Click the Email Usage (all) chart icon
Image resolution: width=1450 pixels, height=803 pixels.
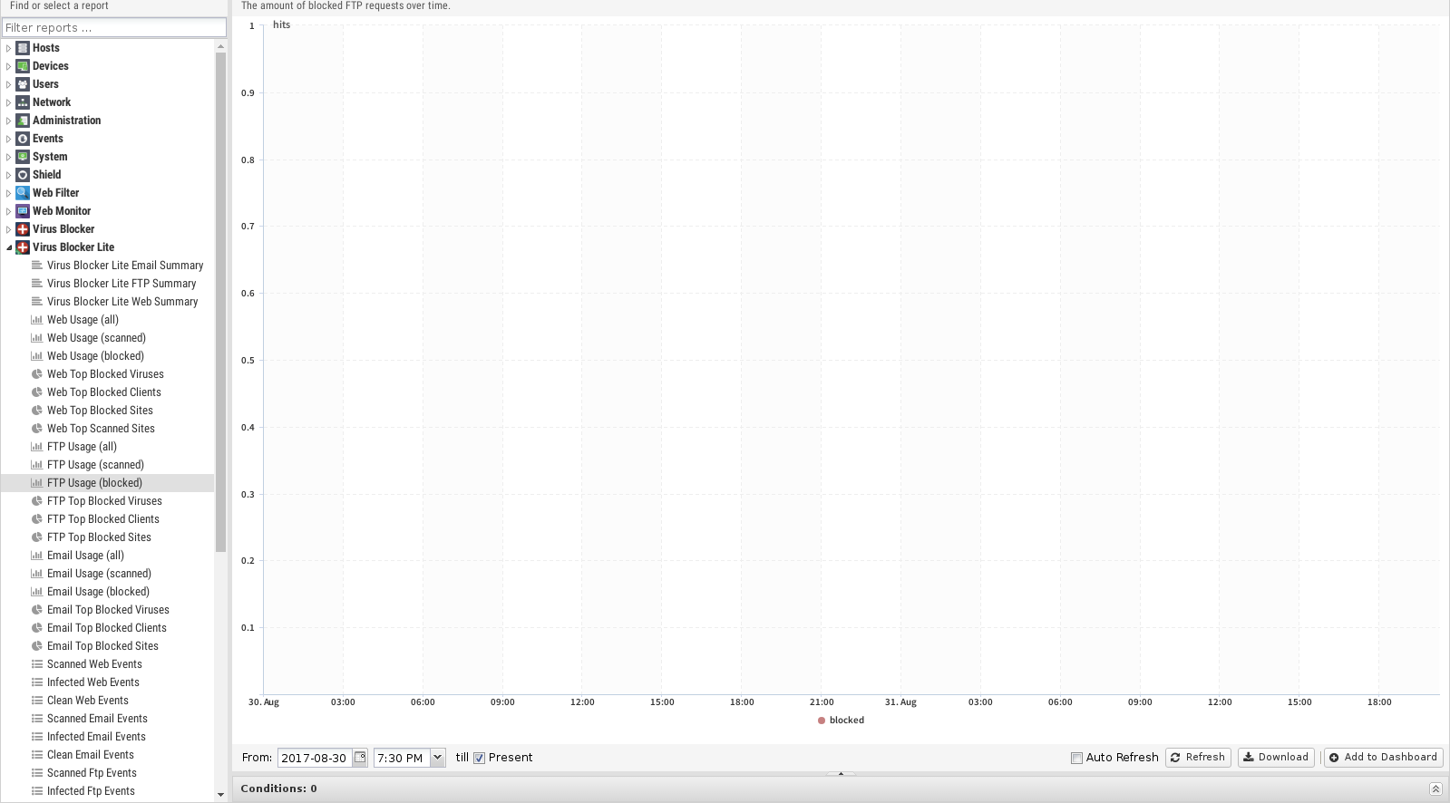(37, 556)
